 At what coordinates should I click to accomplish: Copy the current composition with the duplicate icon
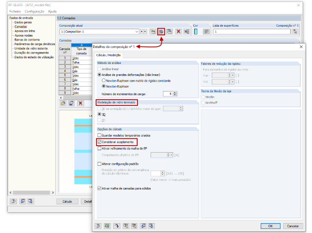169,32
